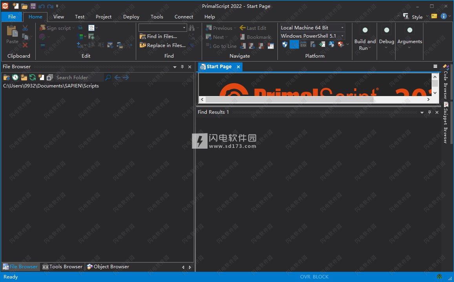Click the Start Page vertical scroll down arrow

tap(435, 93)
